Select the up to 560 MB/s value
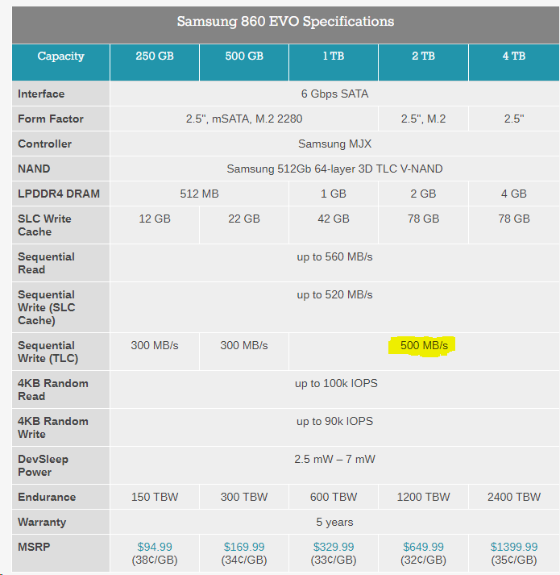 click(x=334, y=256)
